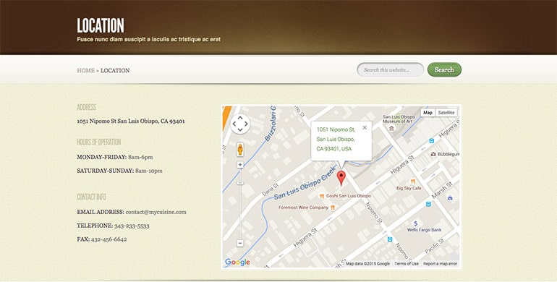Click the '1051 Nipomo St,' text in map popup
Image resolution: width=557 pixels, height=282 pixels.
[x=336, y=129]
